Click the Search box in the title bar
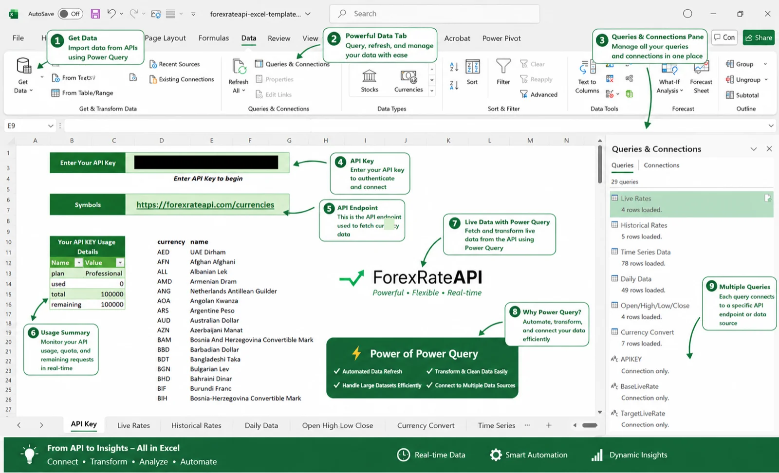 tap(434, 14)
